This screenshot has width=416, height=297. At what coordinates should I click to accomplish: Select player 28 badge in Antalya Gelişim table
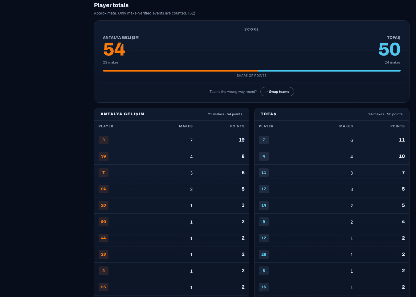pos(104,254)
